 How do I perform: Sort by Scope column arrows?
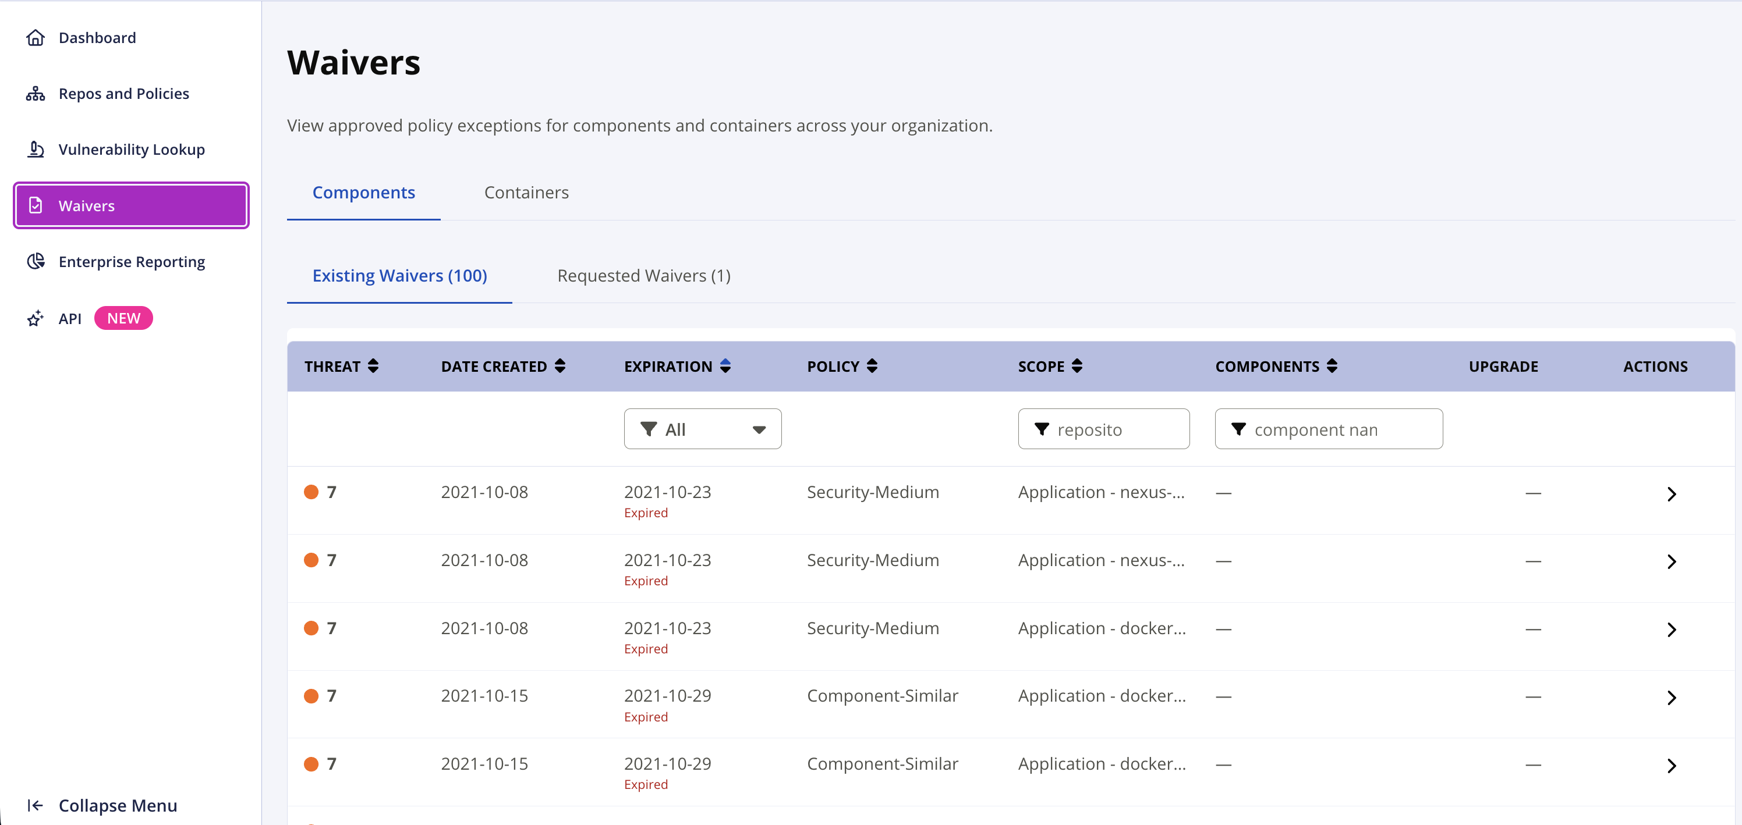pyautogui.click(x=1077, y=366)
